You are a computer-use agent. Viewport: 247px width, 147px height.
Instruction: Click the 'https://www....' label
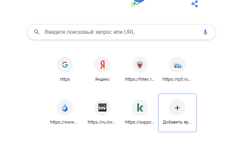tap(64, 122)
